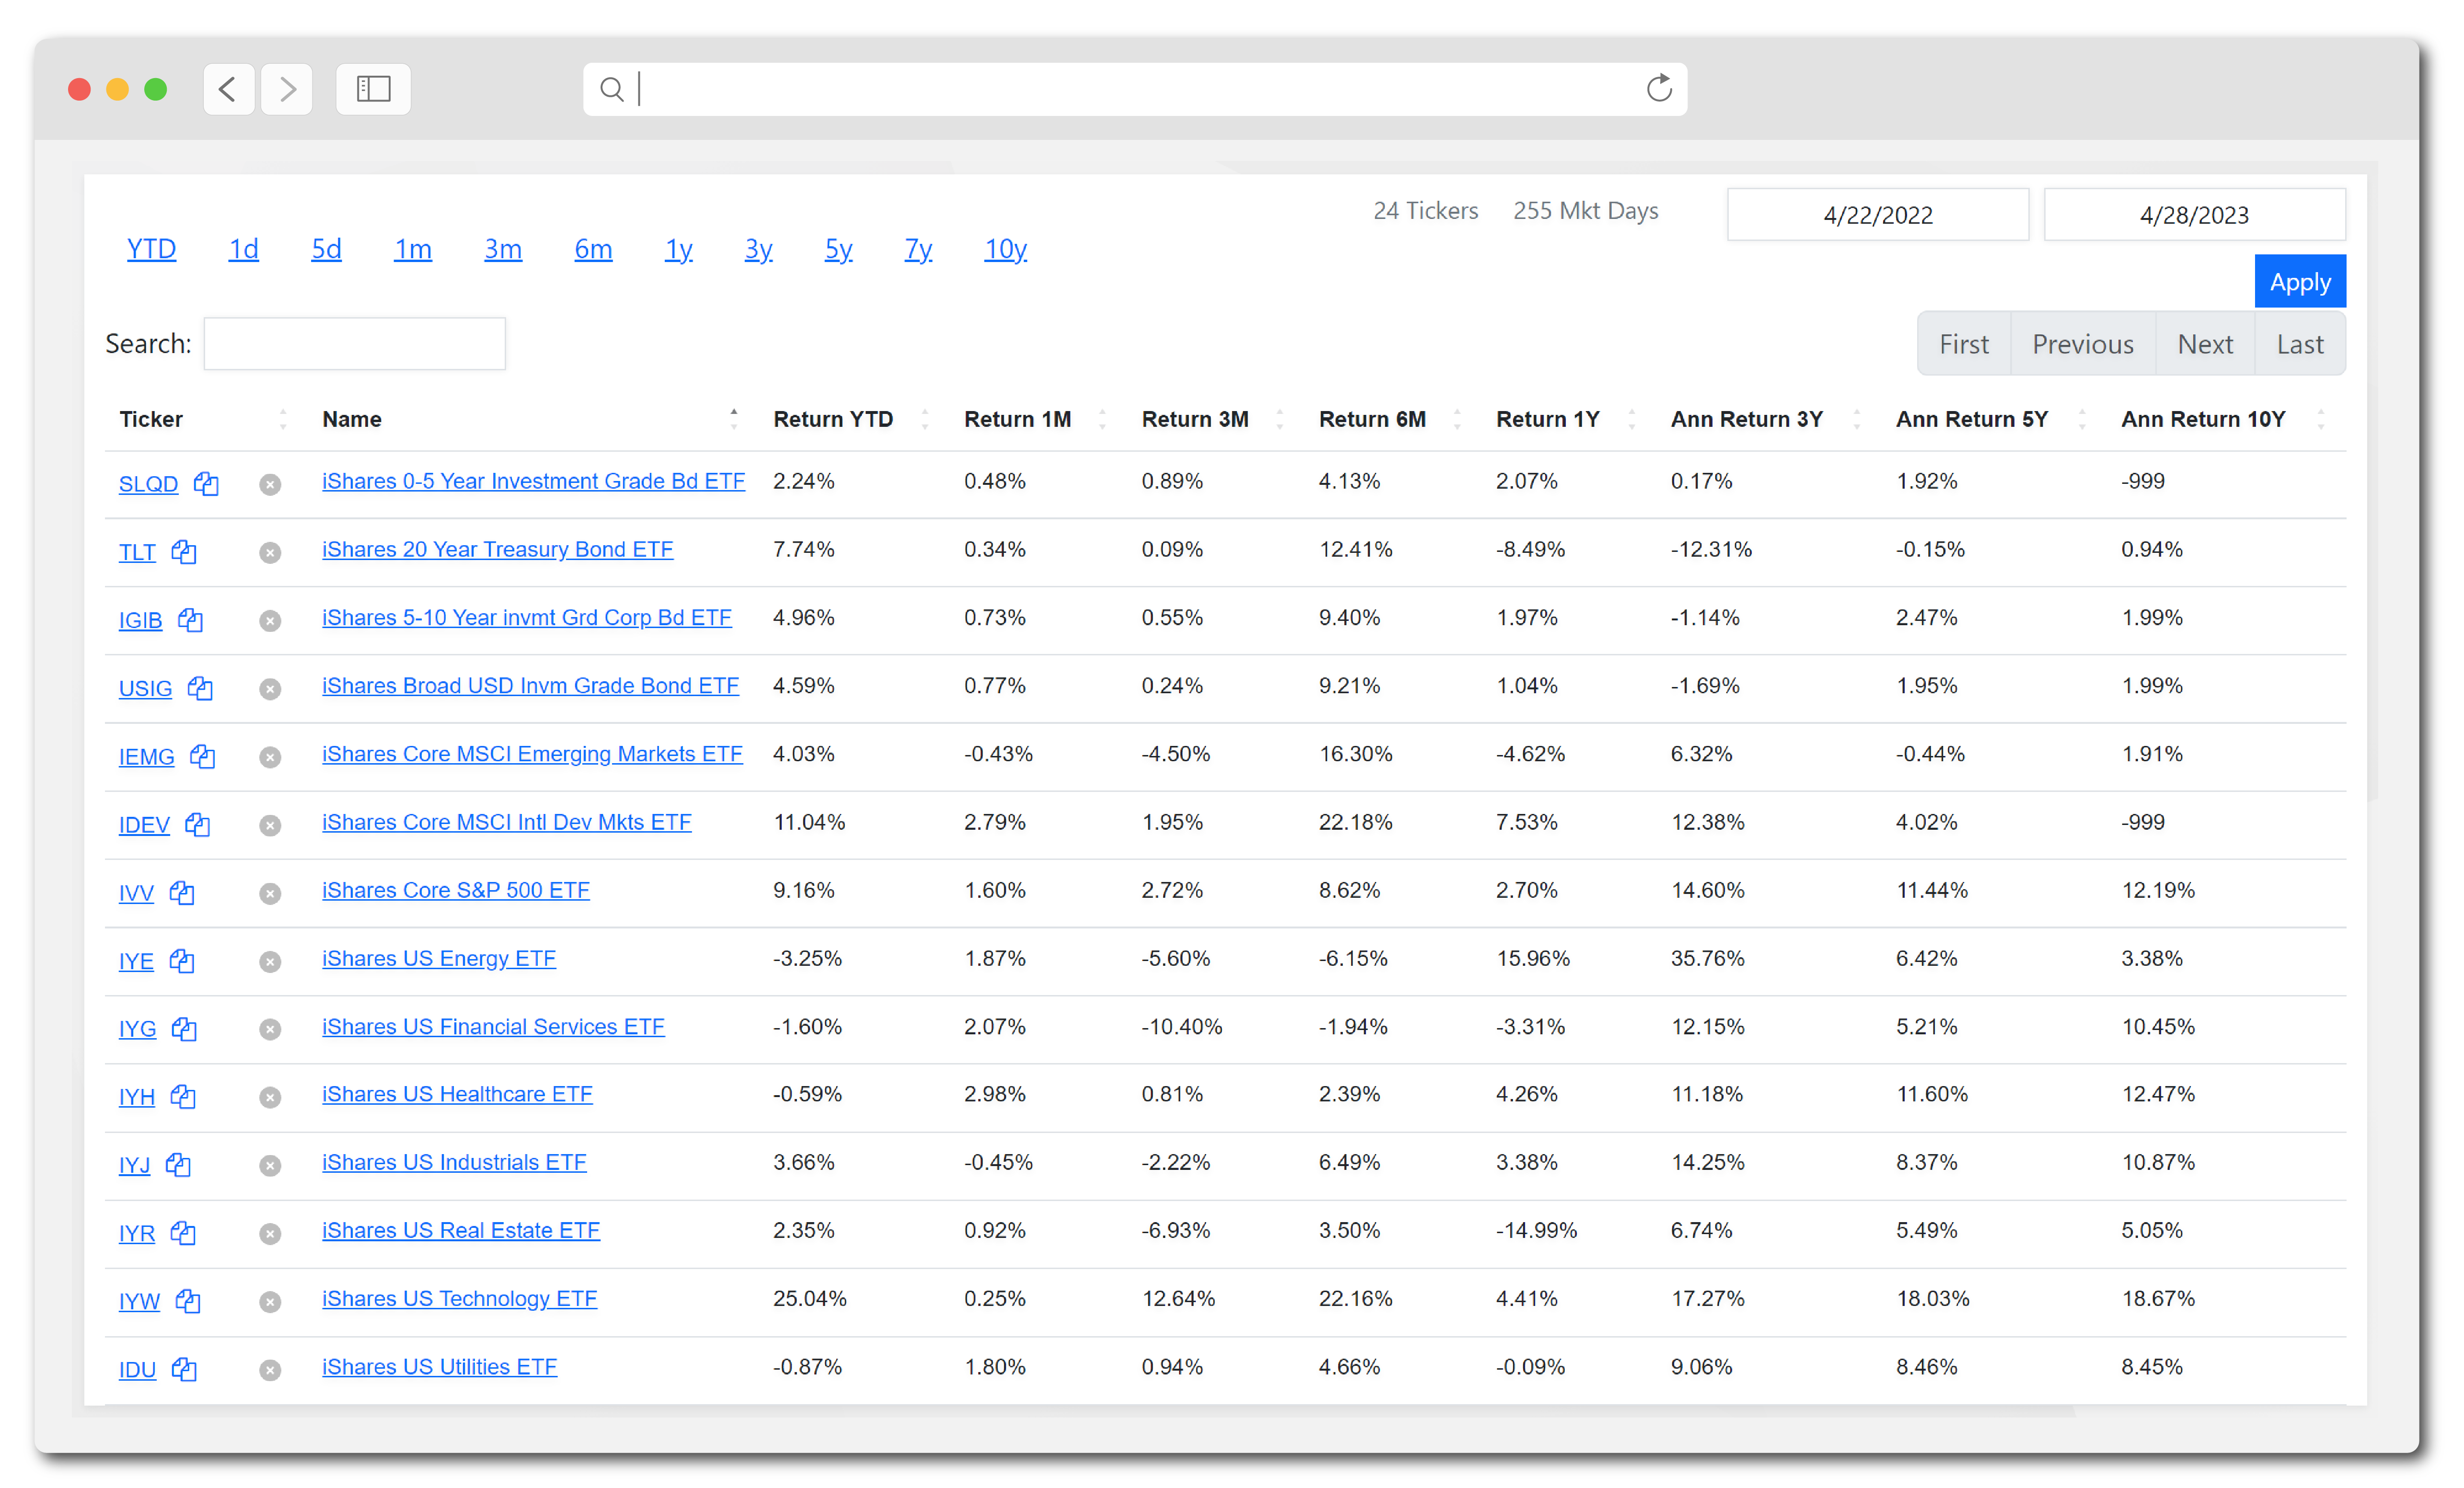Go to the First page
The height and width of the screenshot is (1488, 2464).
pos(1963,344)
